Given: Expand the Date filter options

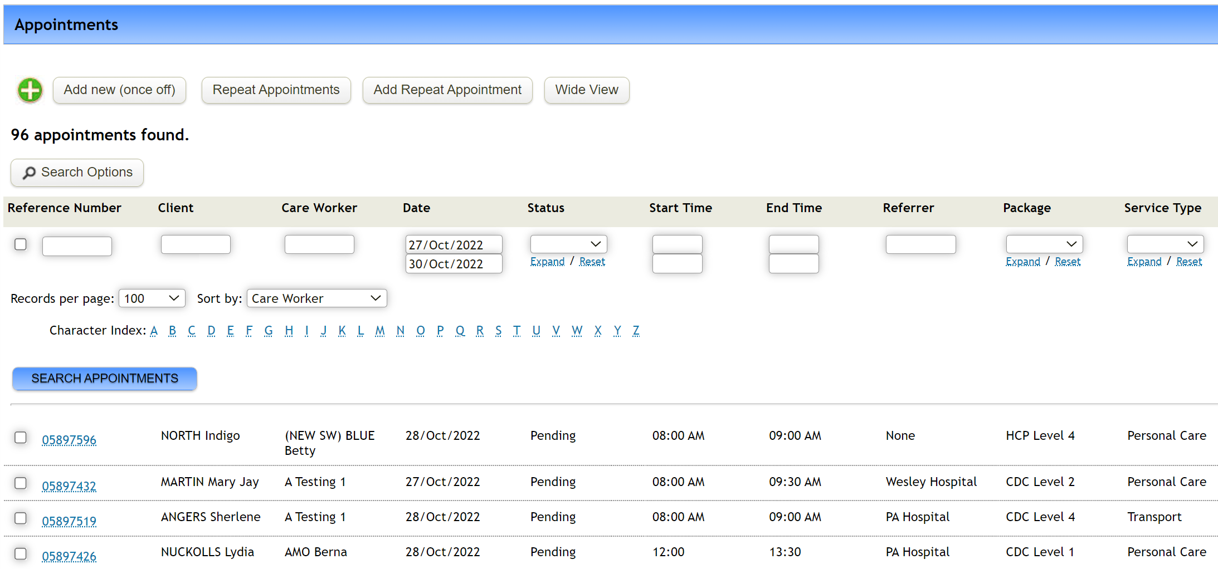Looking at the screenshot, I should 547,261.
